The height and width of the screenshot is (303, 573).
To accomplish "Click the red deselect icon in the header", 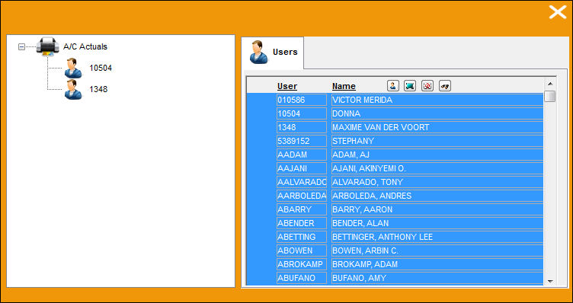I will point(427,86).
